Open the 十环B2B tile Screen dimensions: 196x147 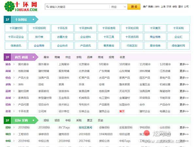click(x=62, y=28)
